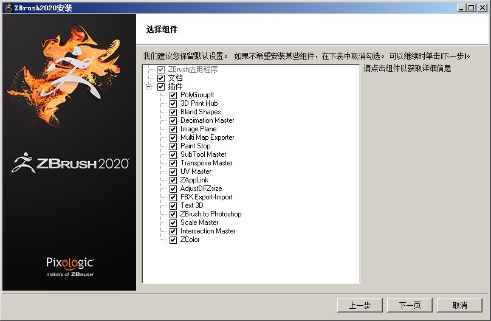
Task: Select the ZBrush应用程序 tree item label
Action: click(193, 69)
